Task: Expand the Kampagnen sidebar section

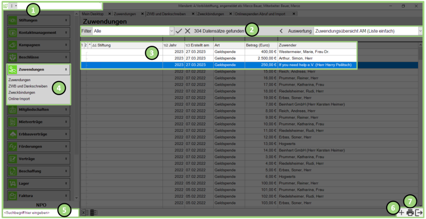Action: tap(66, 45)
